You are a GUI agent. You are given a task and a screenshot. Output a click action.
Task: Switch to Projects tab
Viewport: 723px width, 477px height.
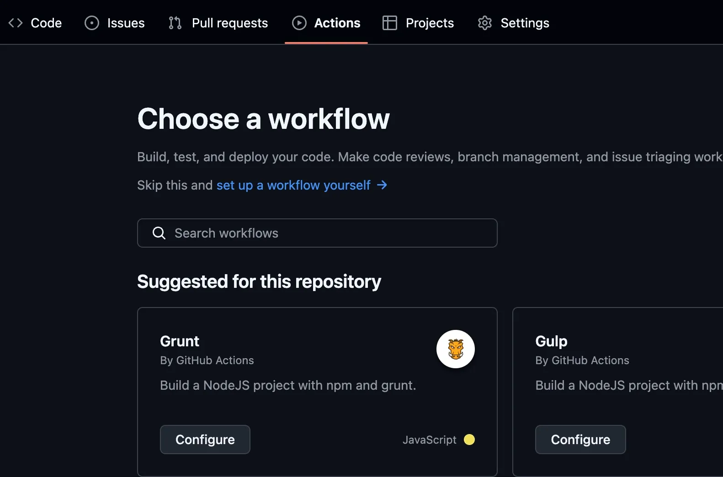click(418, 23)
